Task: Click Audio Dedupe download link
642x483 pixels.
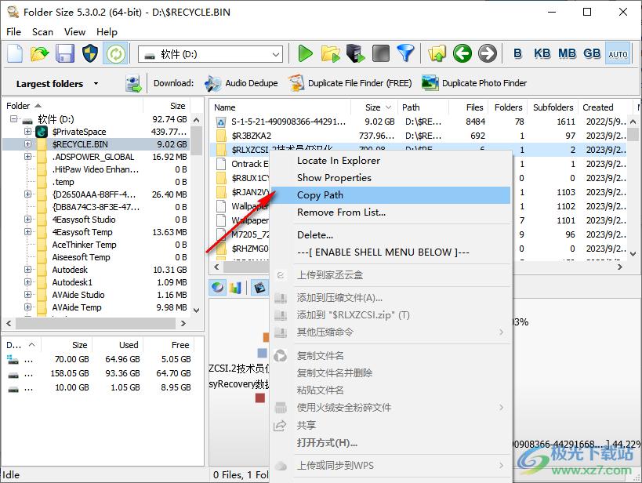Action: click(243, 83)
